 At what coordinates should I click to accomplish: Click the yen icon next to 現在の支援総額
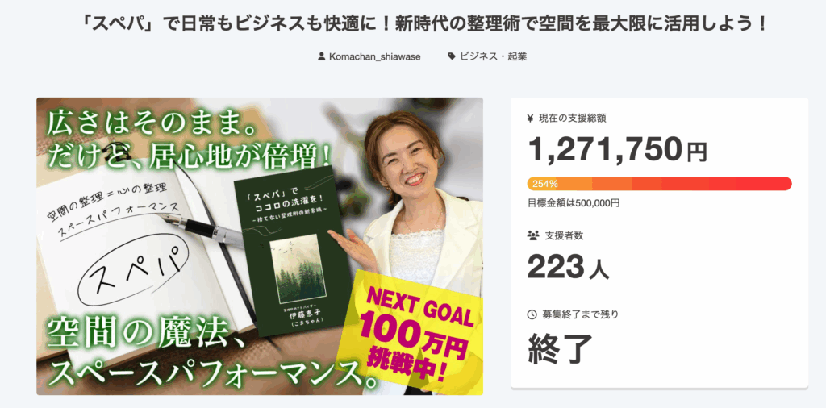[x=531, y=119]
